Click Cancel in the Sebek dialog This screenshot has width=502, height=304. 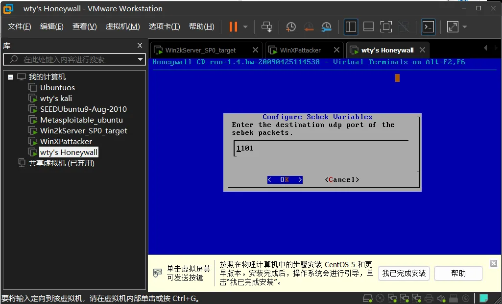(x=342, y=179)
